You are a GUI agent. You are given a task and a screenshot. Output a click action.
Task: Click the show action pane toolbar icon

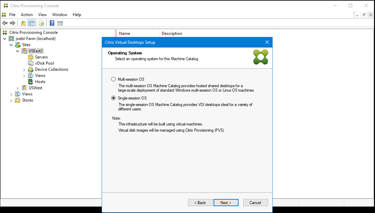pos(60,23)
